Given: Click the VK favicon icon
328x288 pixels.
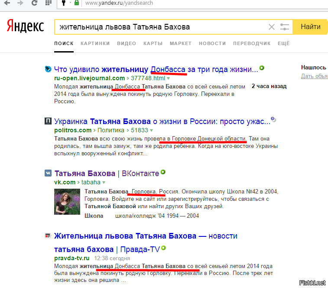Looking at the screenshot, I should [48, 173].
